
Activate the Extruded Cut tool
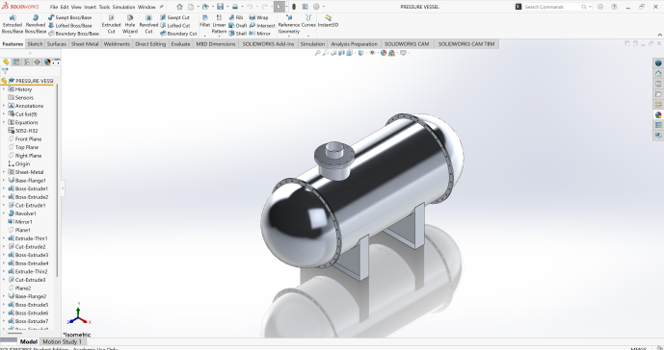[x=112, y=24]
